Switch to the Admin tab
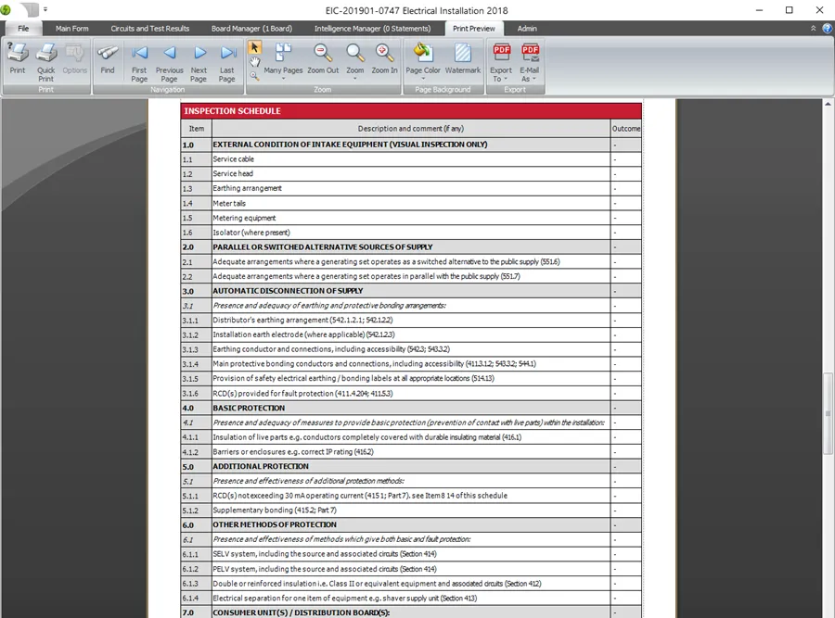The height and width of the screenshot is (618, 835). click(526, 29)
